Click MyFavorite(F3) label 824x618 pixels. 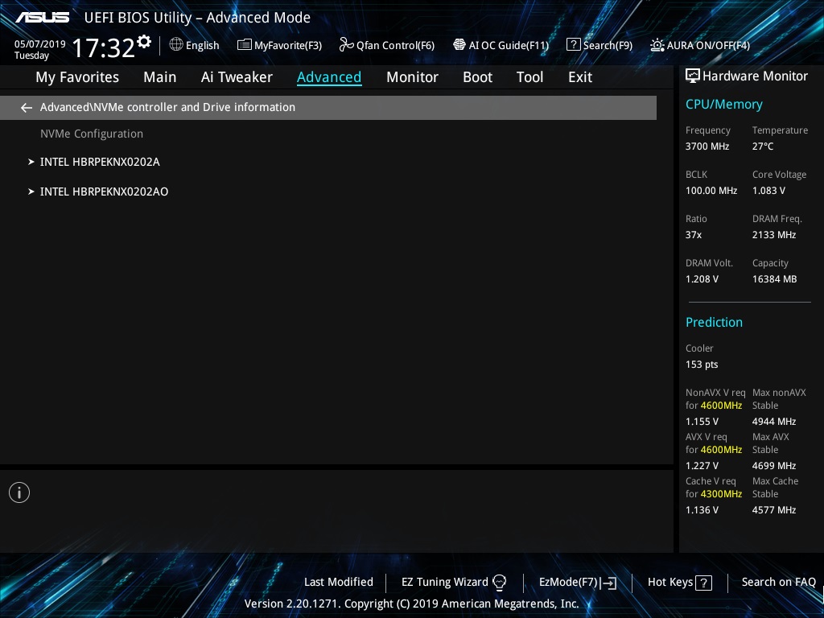tap(288, 46)
